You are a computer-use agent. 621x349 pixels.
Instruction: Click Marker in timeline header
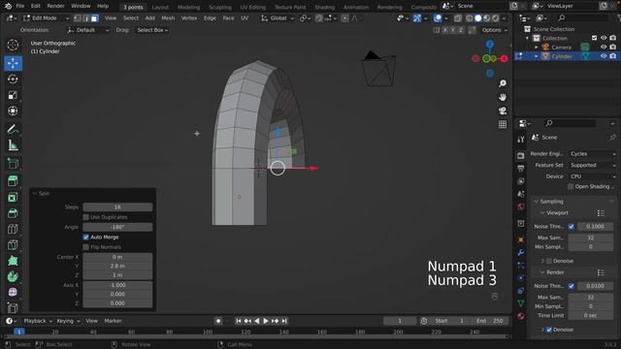pos(113,321)
